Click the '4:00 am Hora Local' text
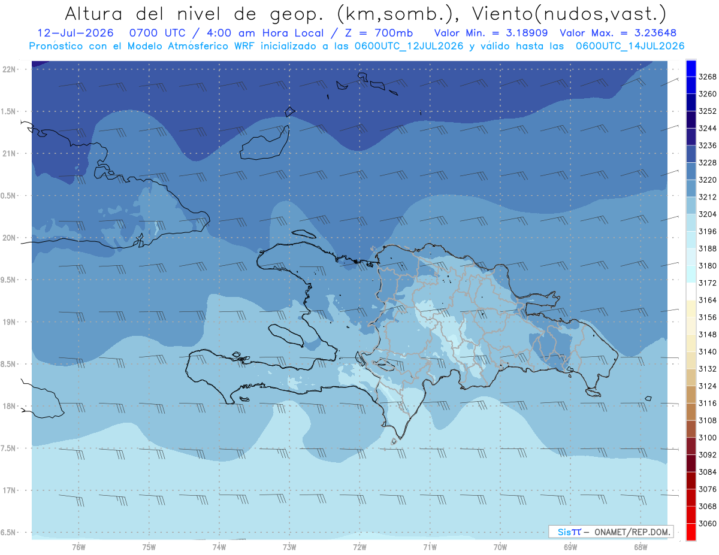This screenshot has height=555, width=719. (x=264, y=33)
